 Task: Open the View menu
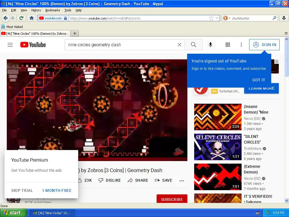point(24,10)
